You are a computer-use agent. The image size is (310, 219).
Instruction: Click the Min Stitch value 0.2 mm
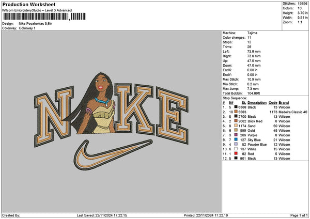[253, 84]
